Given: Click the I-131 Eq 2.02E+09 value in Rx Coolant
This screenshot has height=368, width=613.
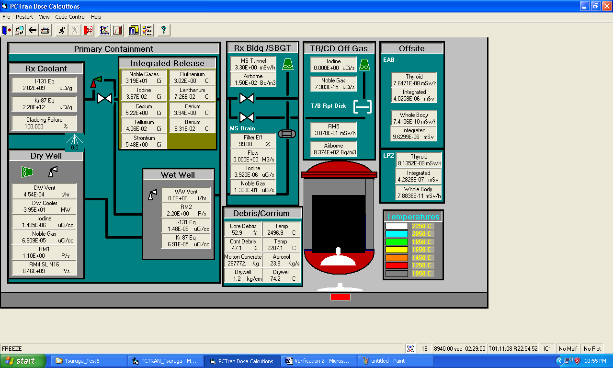Looking at the screenshot, I should point(44,85).
